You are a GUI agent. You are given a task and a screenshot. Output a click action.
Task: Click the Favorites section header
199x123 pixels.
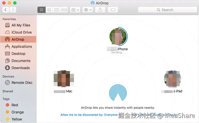(x=9, y=19)
